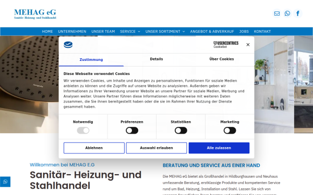Click the Notwendig label
The height and width of the screenshot is (195, 313).
coord(83,122)
